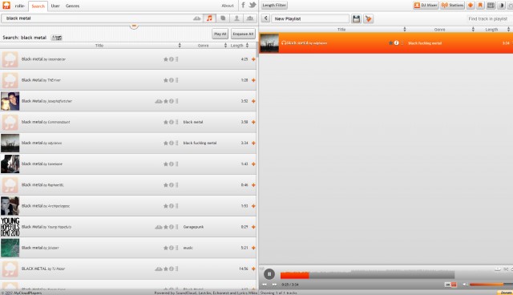The image size is (513, 295).
Task: Add the 1:53 Archipelagexc track to playlist
Action: click(x=253, y=206)
